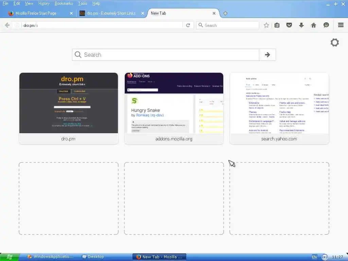Screen dimensions: 348x261
Task: Go to the Firefox home page
Action: pos(313,25)
